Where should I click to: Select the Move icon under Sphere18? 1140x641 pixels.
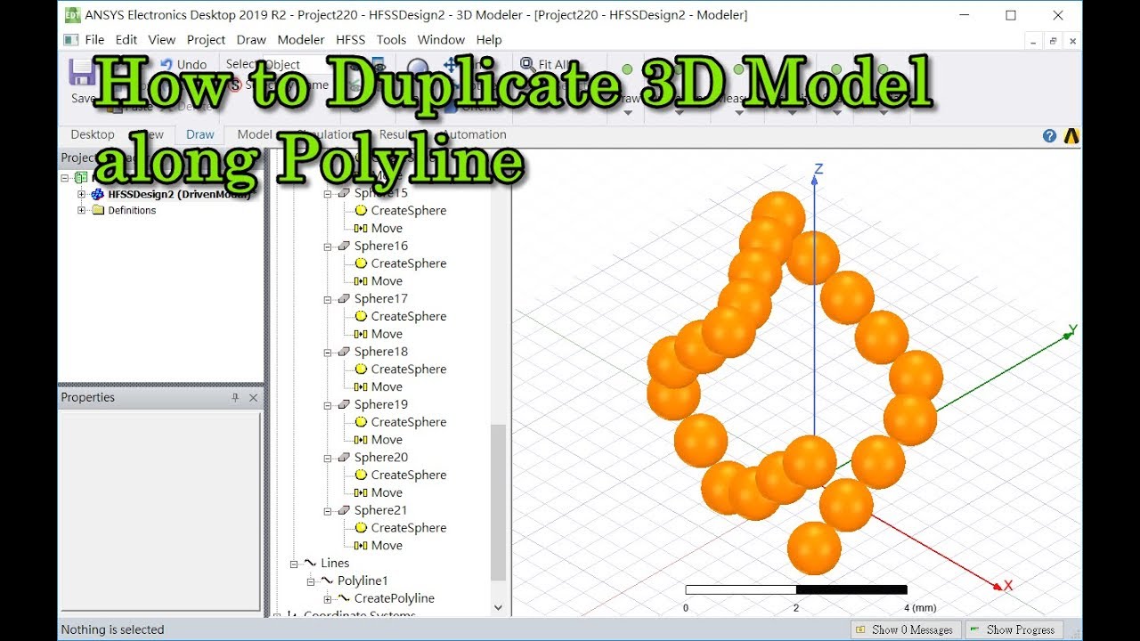361,387
